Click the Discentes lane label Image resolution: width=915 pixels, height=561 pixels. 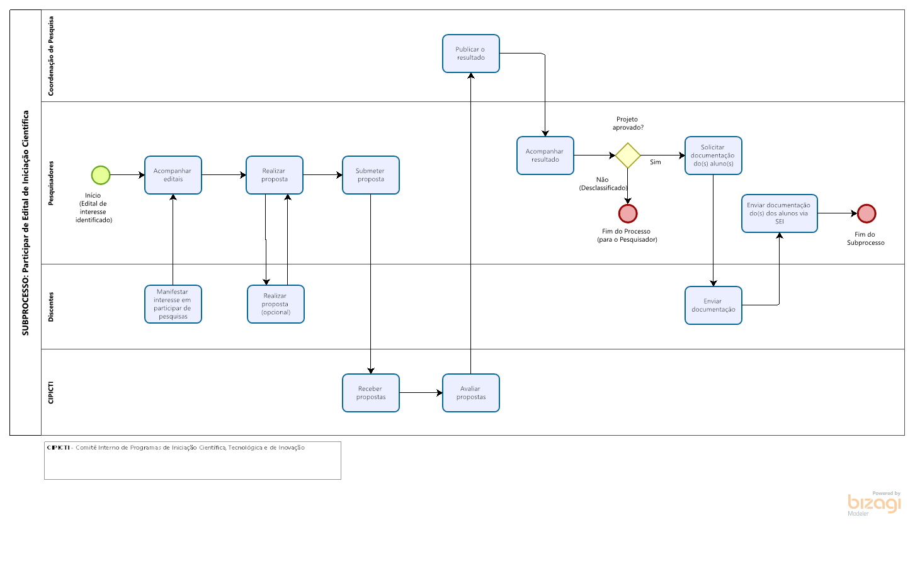pyautogui.click(x=51, y=307)
